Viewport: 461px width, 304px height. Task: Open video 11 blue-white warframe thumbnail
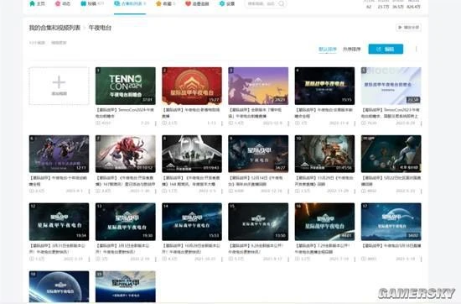(x=391, y=154)
